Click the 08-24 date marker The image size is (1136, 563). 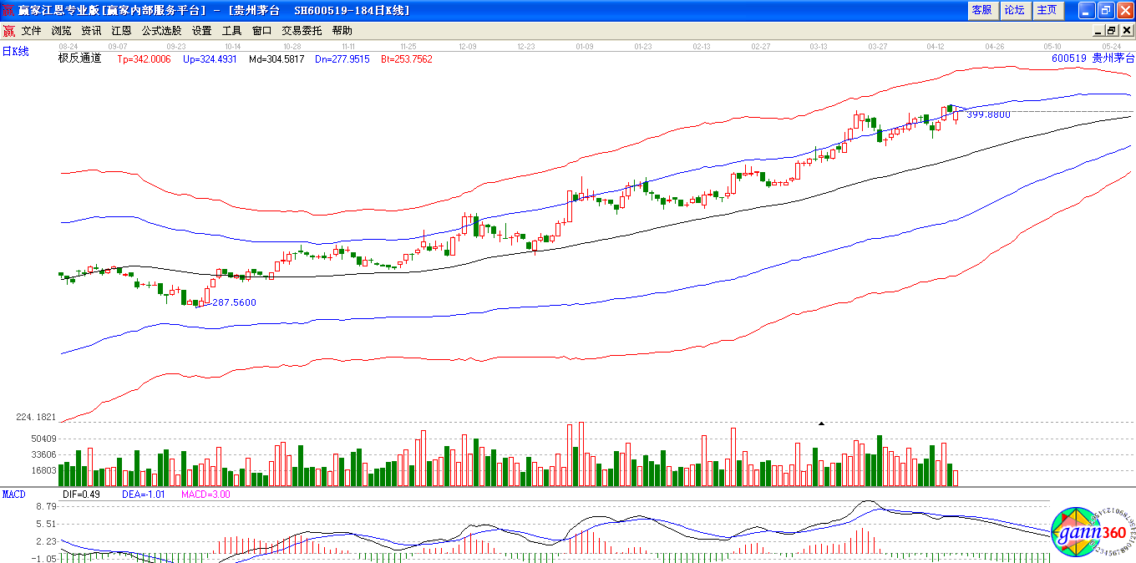[x=68, y=47]
